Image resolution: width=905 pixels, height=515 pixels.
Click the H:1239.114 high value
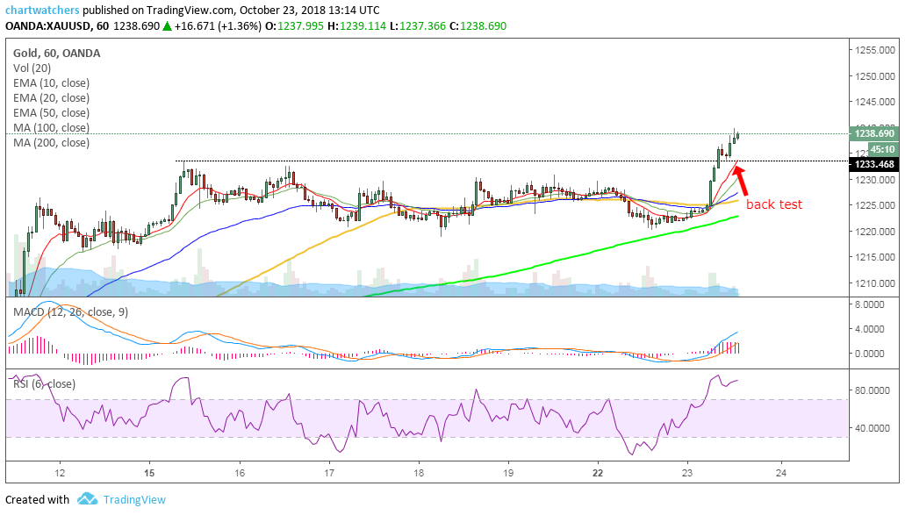tap(356, 26)
